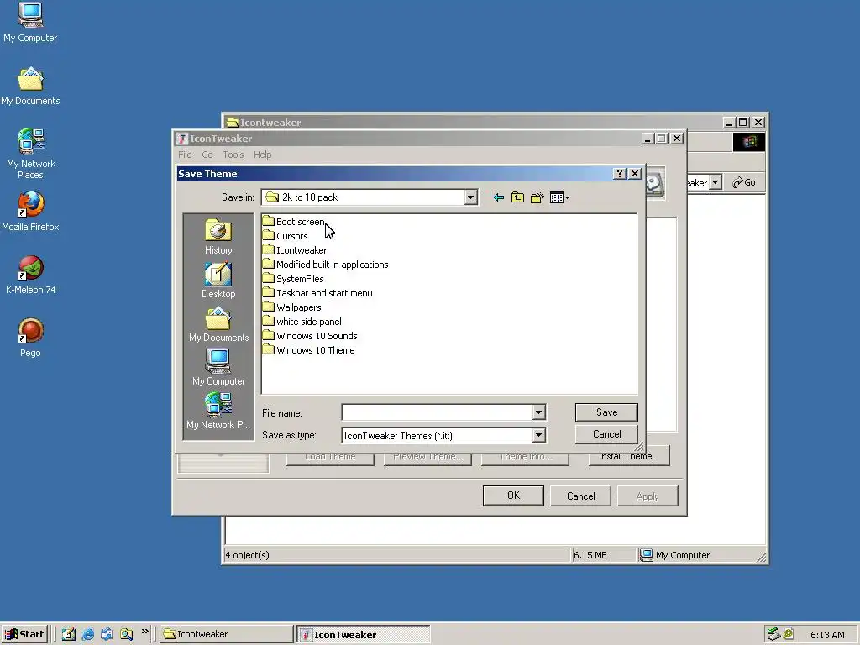The height and width of the screenshot is (645, 860).
Task: Select the SystemFiles folder
Action: pyautogui.click(x=293, y=279)
